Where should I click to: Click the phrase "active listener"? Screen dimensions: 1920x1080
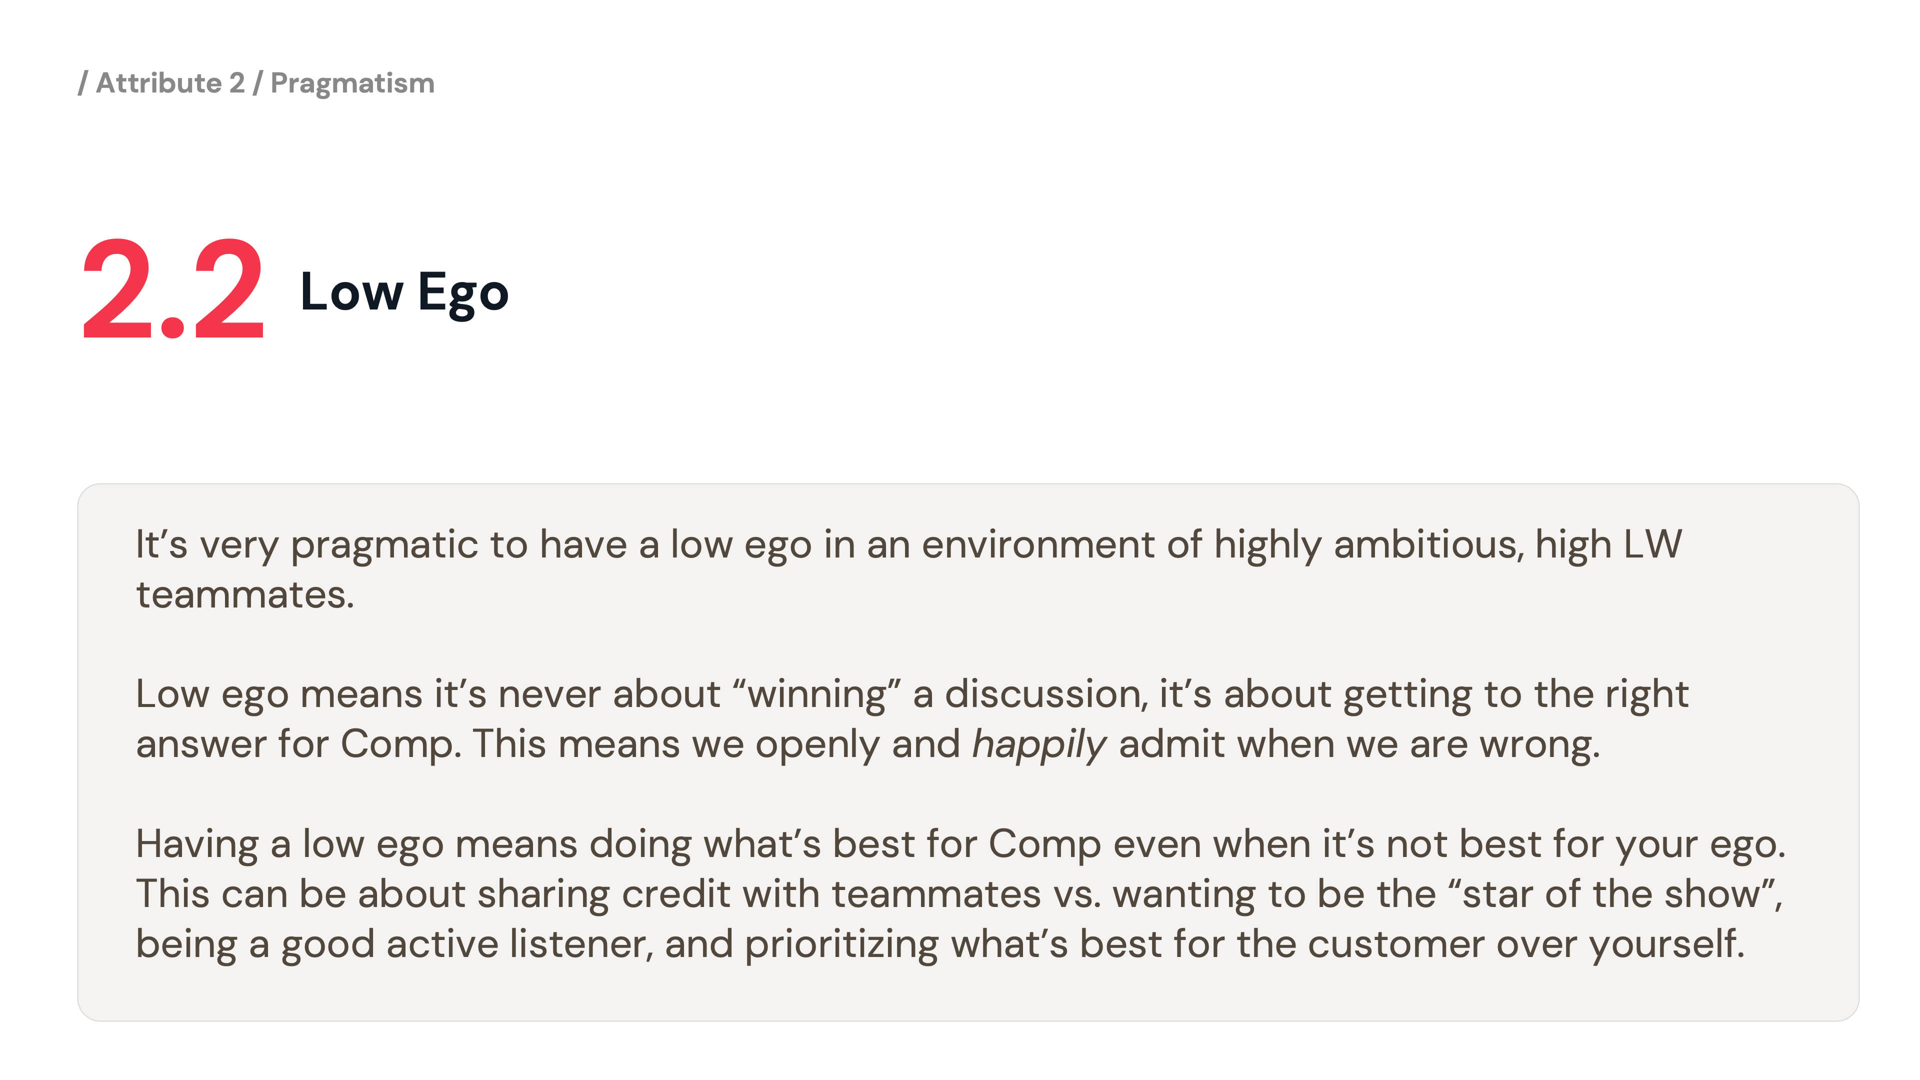(x=519, y=944)
